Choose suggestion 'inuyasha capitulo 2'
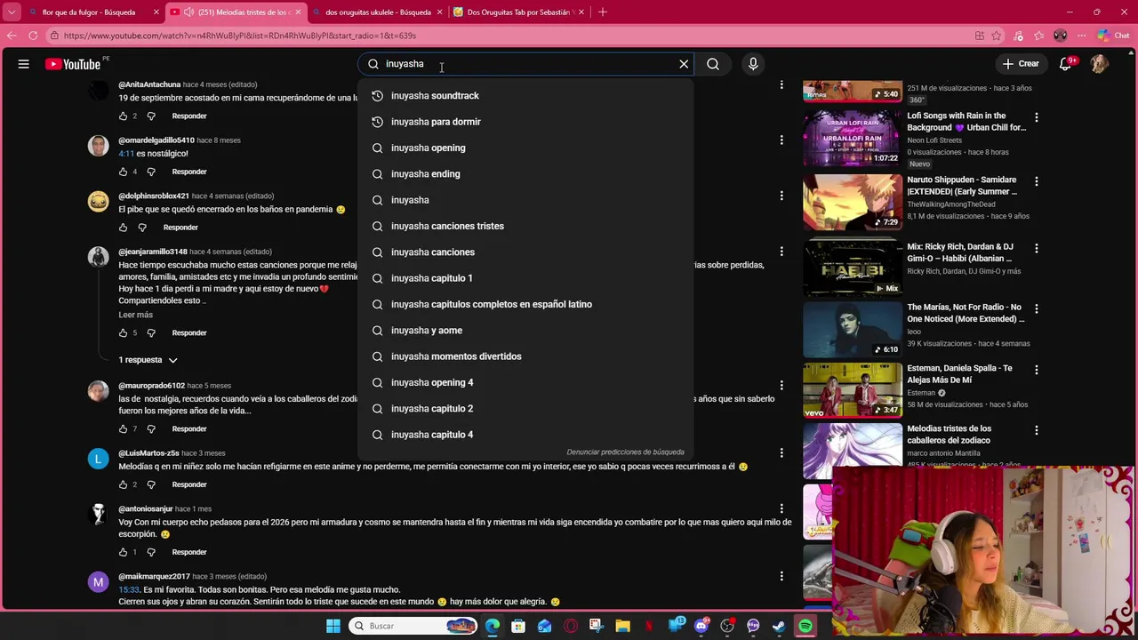This screenshot has width=1138, height=640. 525,408
